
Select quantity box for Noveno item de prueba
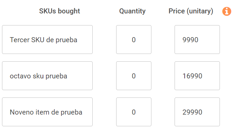(134, 112)
